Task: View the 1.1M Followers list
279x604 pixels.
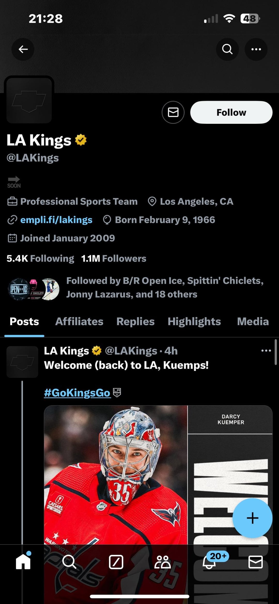Action: [114, 258]
